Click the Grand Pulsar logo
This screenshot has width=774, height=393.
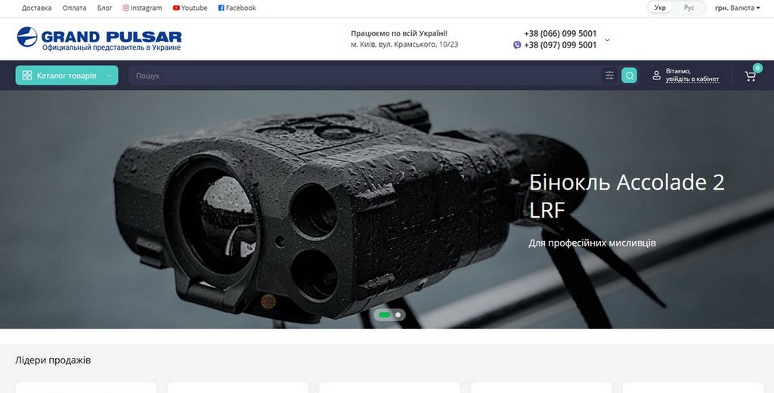click(x=99, y=39)
